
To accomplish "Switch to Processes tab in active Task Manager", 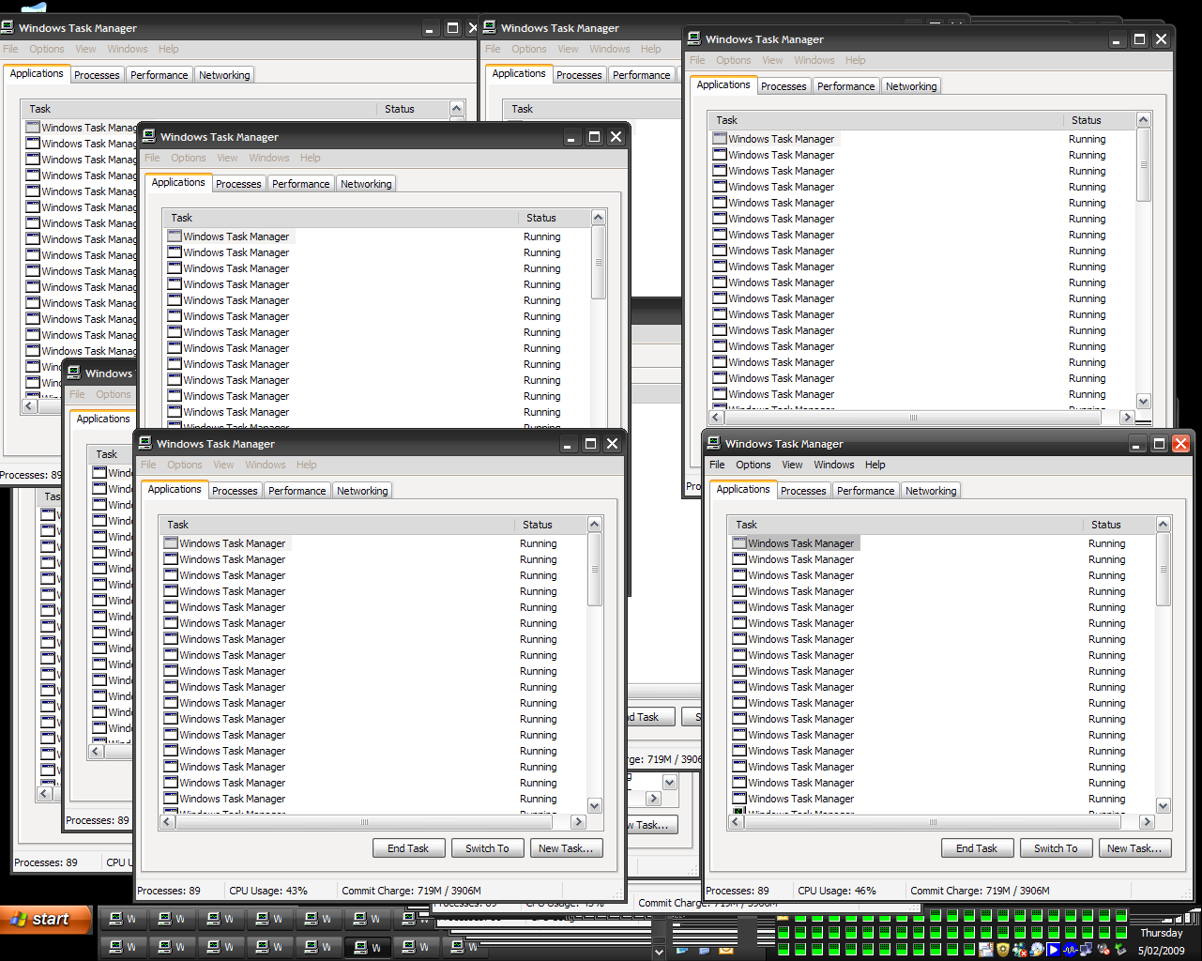I will 803,491.
